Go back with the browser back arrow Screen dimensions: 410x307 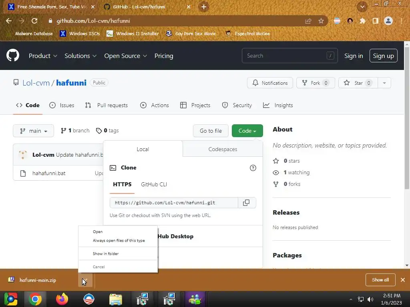click(9, 21)
